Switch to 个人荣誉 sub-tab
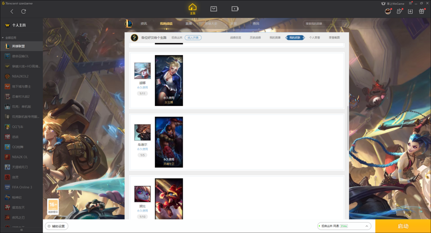The image size is (431, 233). pyautogui.click(x=314, y=37)
